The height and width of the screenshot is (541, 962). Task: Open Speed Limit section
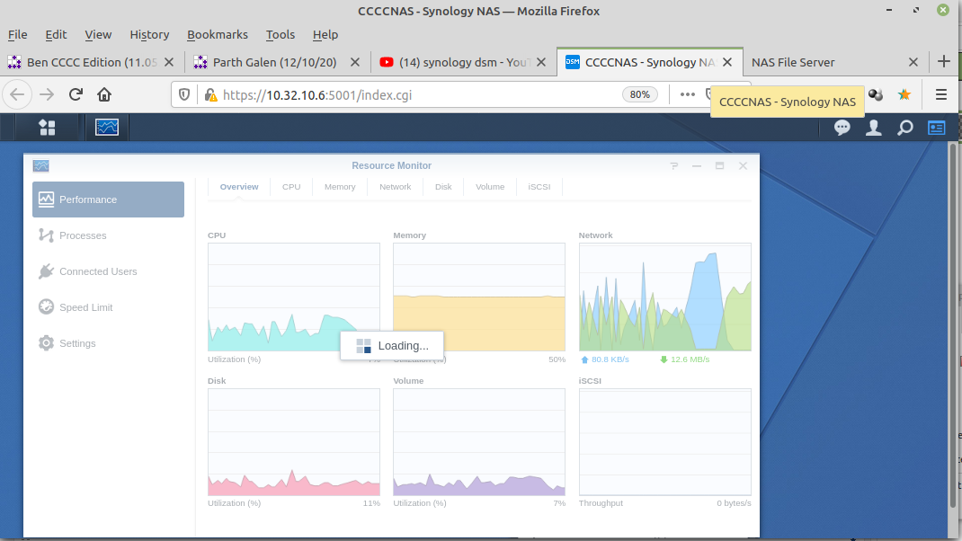click(86, 307)
